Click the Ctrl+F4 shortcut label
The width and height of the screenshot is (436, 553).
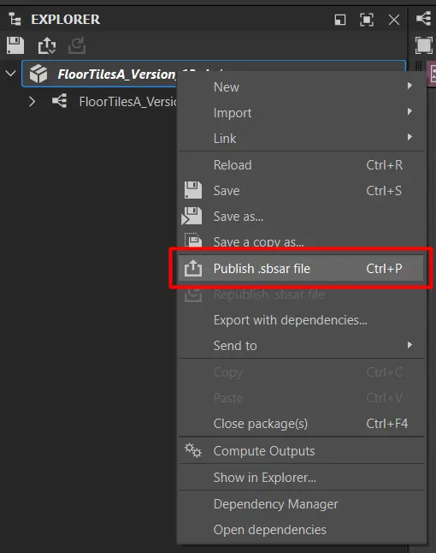point(387,423)
